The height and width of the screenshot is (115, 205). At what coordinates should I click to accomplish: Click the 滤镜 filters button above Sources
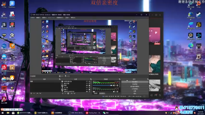(x=67, y=76)
